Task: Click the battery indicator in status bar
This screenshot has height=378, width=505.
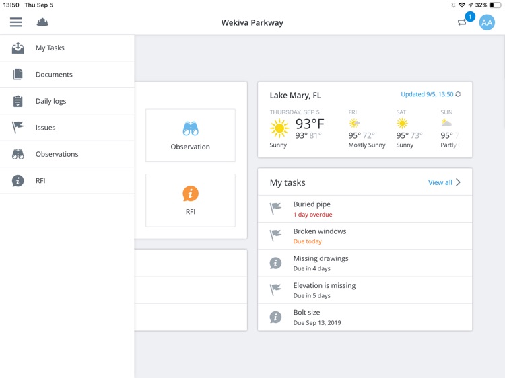Action: pyautogui.click(x=496, y=5)
